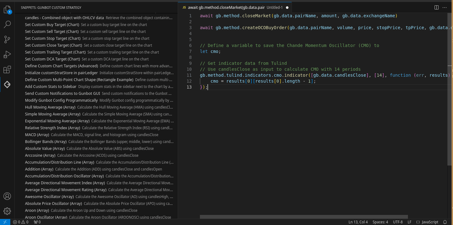Screen dimensions: 453x225
Task: Open the Source Control view
Action: [x=7, y=39]
